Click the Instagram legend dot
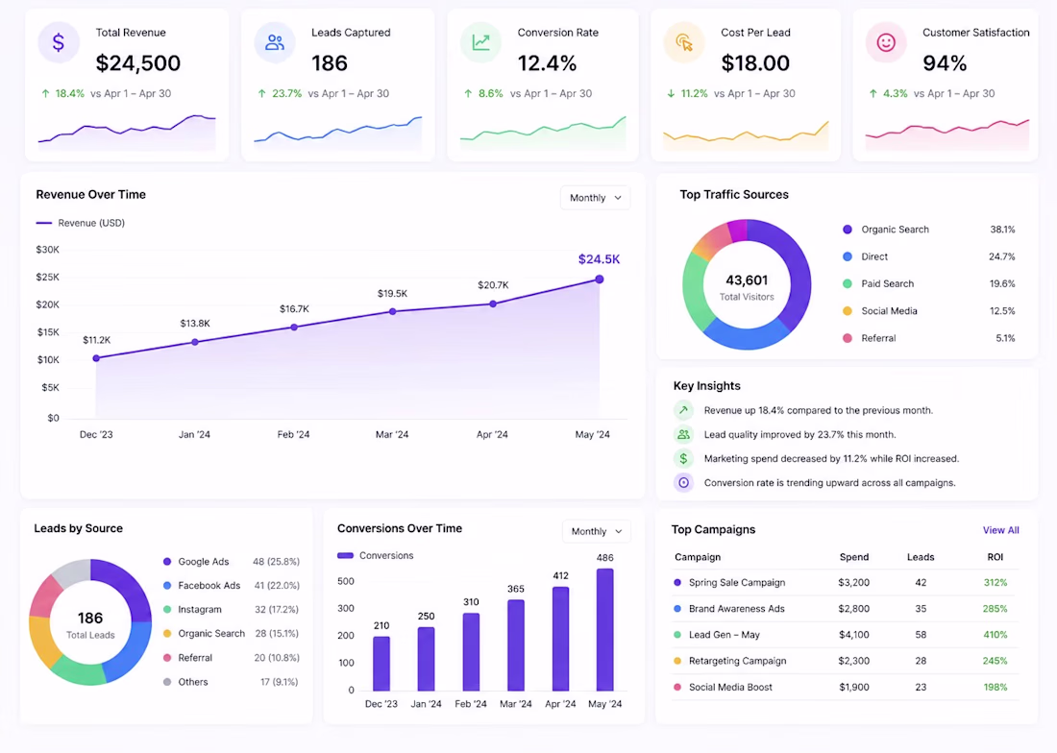This screenshot has width=1057, height=753. click(x=167, y=610)
